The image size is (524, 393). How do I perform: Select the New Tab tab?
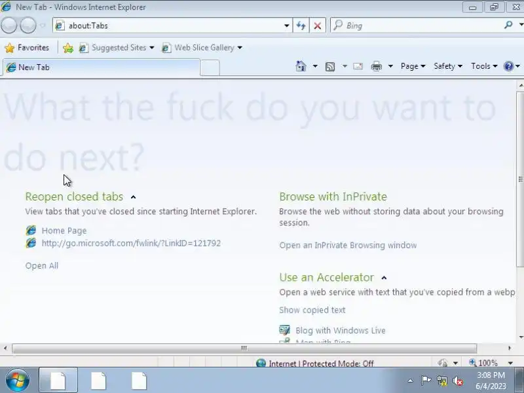tap(102, 67)
